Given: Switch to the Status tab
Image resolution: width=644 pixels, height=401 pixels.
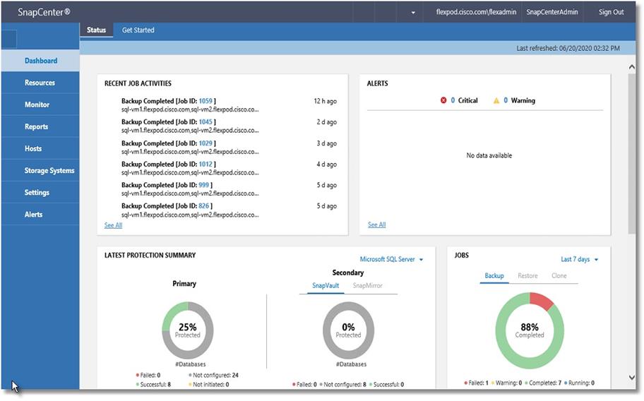Looking at the screenshot, I should (96, 30).
